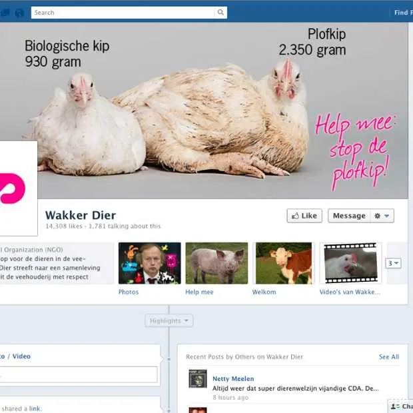
Task: Click Netty Meelen's post text about CDA
Action: [x=296, y=388]
